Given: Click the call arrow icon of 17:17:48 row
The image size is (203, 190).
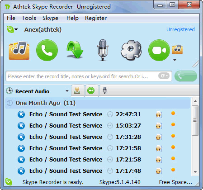Looking at the screenshot, I should (x=21, y=171).
